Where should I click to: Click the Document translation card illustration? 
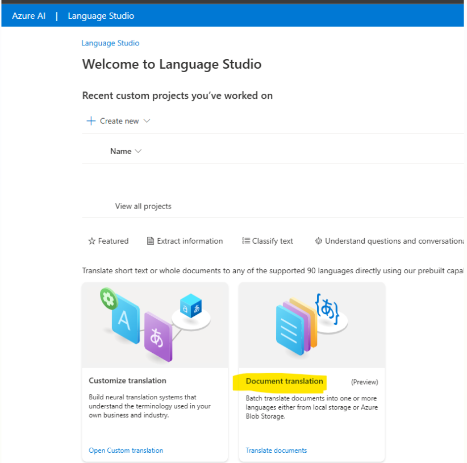point(311,324)
